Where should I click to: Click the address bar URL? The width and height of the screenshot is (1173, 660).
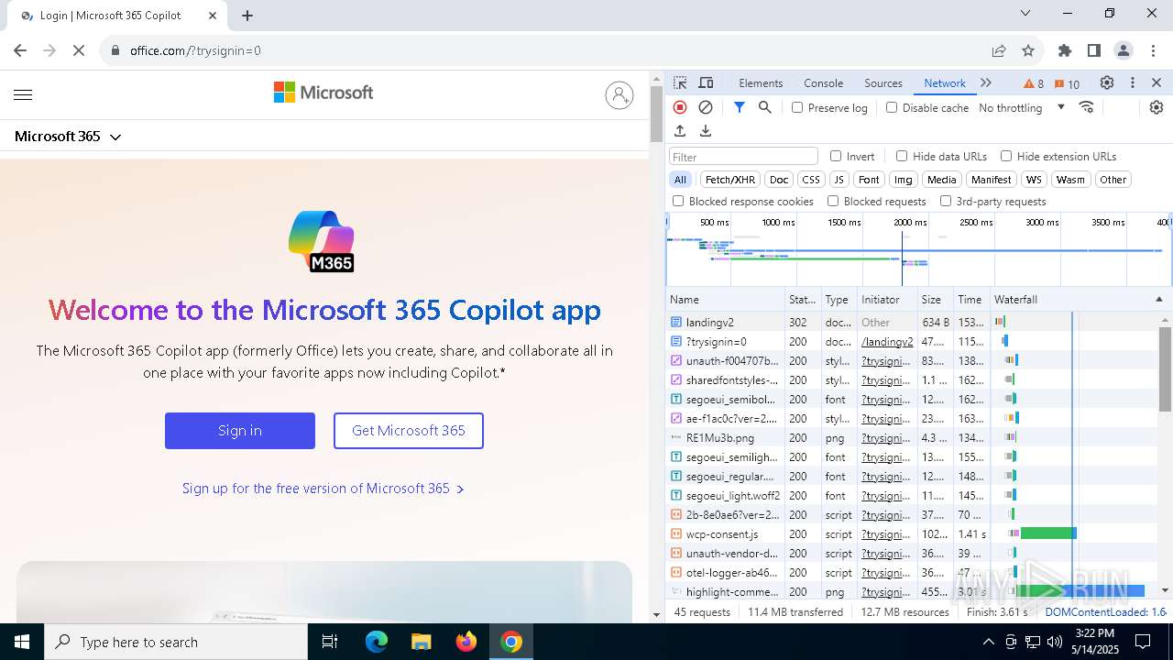[195, 50]
